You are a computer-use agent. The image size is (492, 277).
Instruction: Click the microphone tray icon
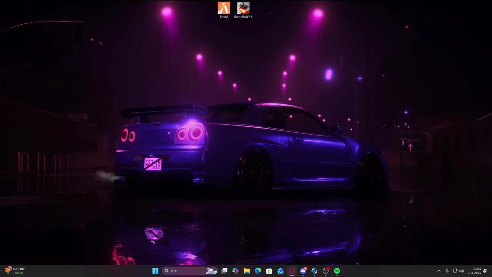tap(447, 271)
